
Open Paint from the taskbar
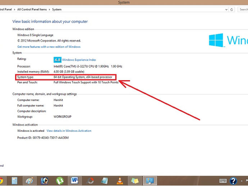coord(29,181)
